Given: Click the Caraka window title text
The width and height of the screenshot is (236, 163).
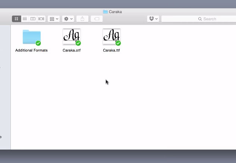Looking at the screenshot, I should (115, 12).
